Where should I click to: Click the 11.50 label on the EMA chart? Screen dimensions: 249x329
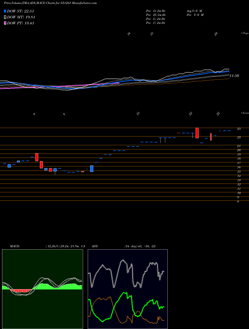coord(234,76)
